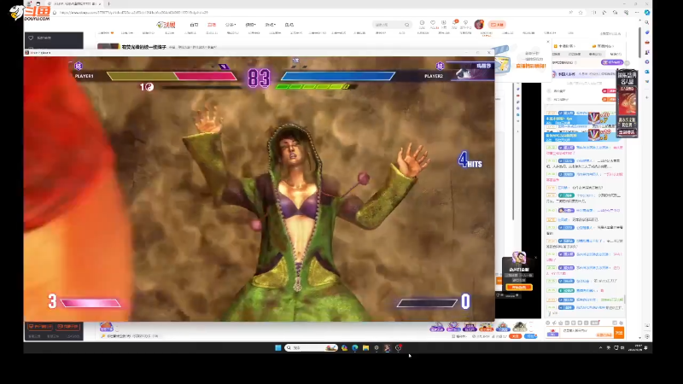This screenshot has width=683, height=384.
Task: Click the first blue gift notification banner
Action: [x=581, y=119]
